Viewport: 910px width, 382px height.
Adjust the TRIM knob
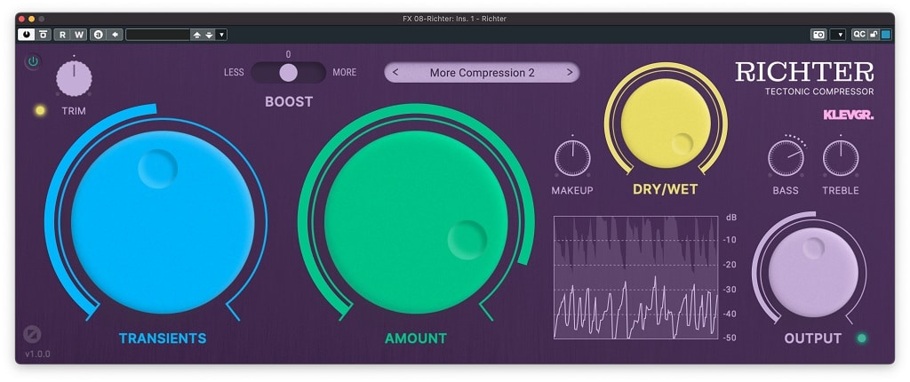pyautogui.click(x=74, y=78)
